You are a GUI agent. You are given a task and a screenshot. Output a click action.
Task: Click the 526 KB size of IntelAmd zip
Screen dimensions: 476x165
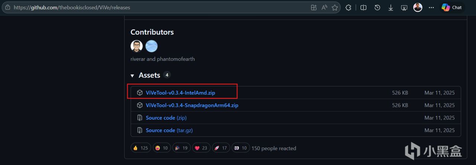tap(400, 93)
